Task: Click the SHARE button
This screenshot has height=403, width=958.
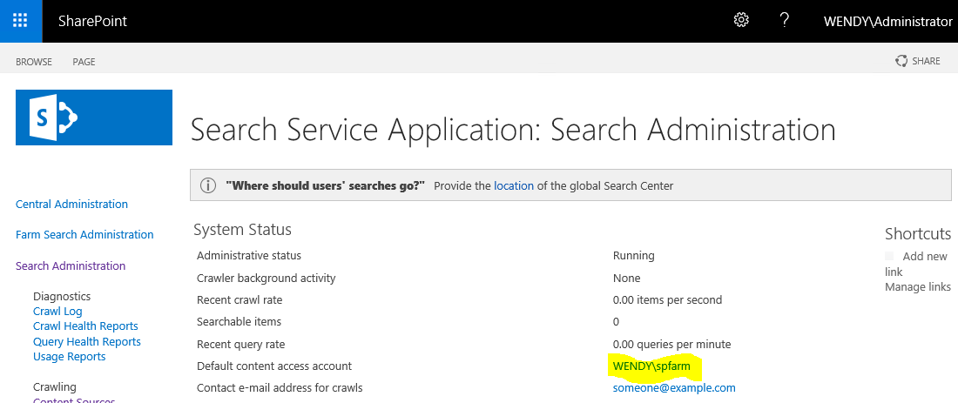Action: [x=918, y=61]
